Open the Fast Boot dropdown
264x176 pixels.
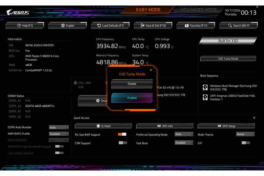click(184, 143)
